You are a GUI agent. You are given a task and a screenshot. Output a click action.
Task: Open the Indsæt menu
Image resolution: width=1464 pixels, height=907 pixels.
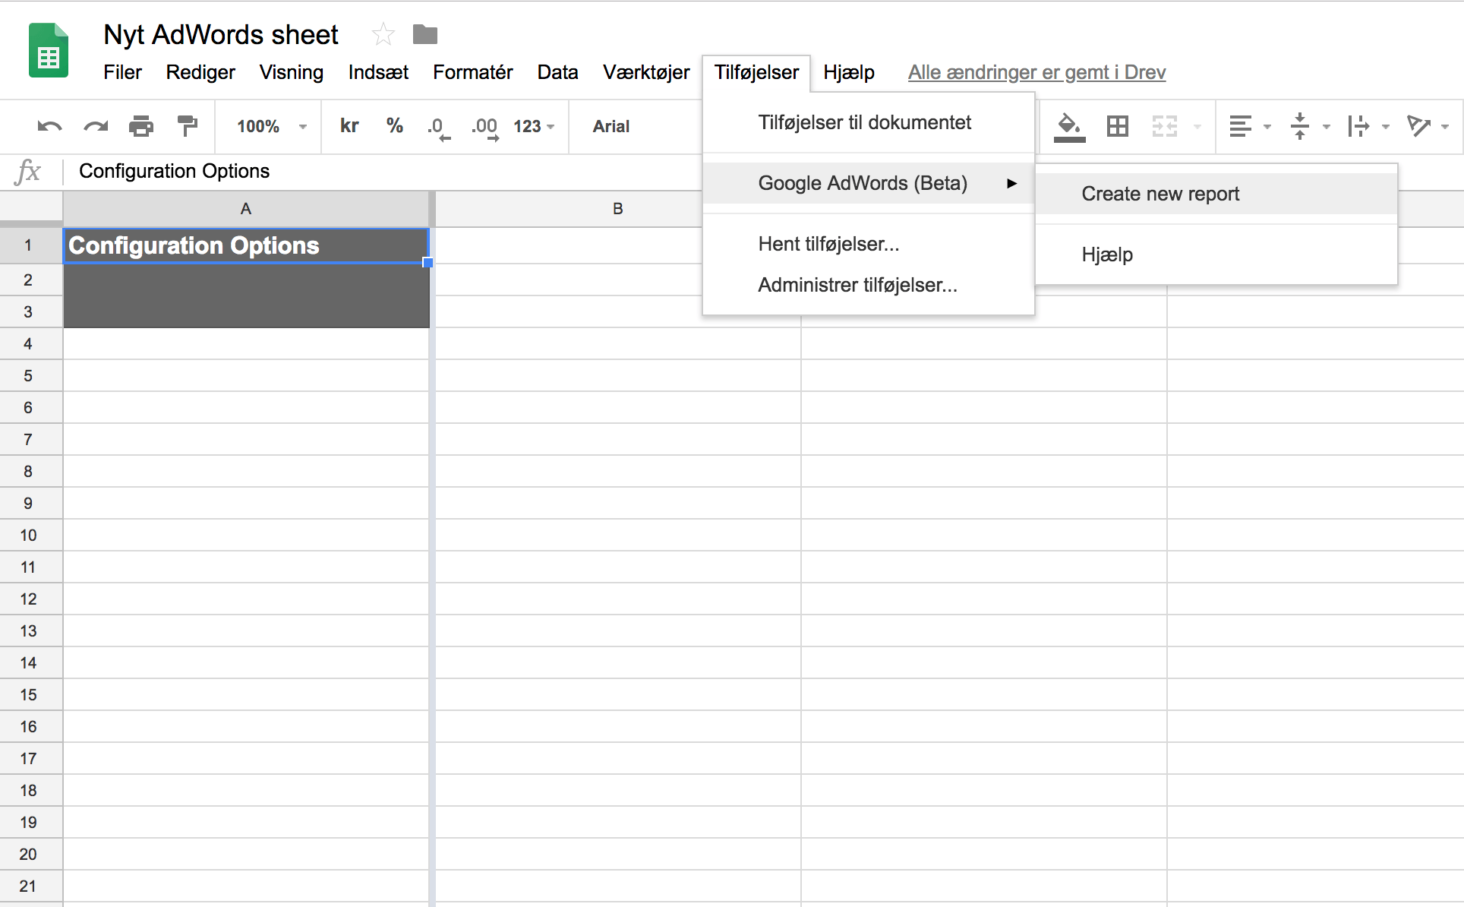(378, 72)
